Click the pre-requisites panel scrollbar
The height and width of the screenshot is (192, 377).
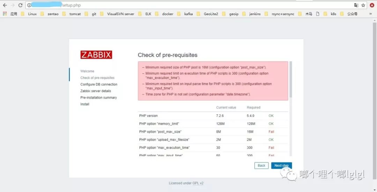point(291,79)
